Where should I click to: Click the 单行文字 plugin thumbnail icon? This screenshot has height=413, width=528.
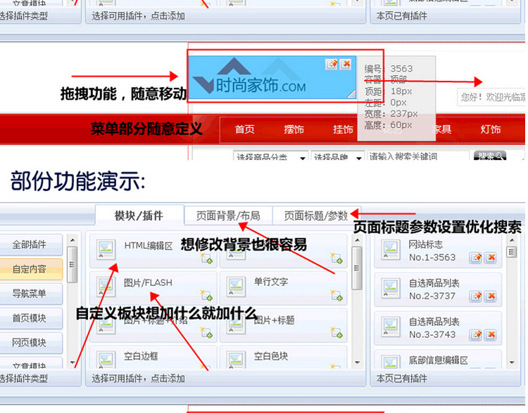click(x=236, y=287)
